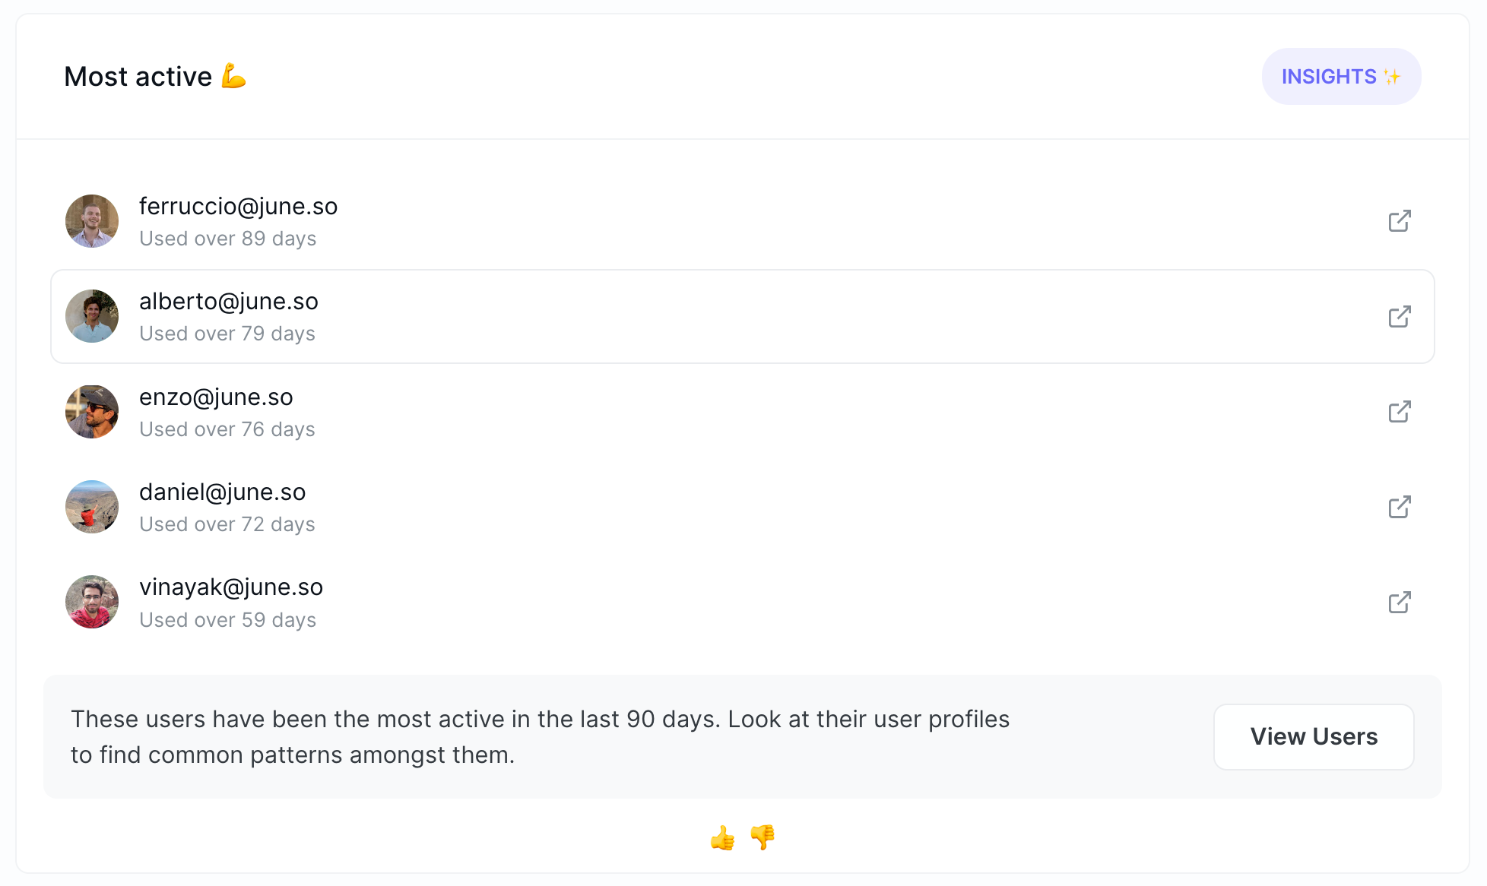Give thumbs down feedback

(x=763, y=838)
